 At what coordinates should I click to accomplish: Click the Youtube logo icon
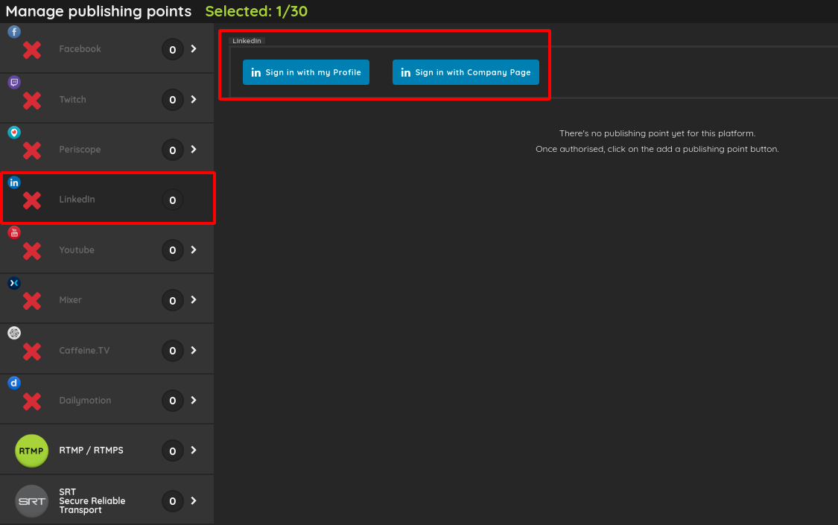(x=14, y=233)
